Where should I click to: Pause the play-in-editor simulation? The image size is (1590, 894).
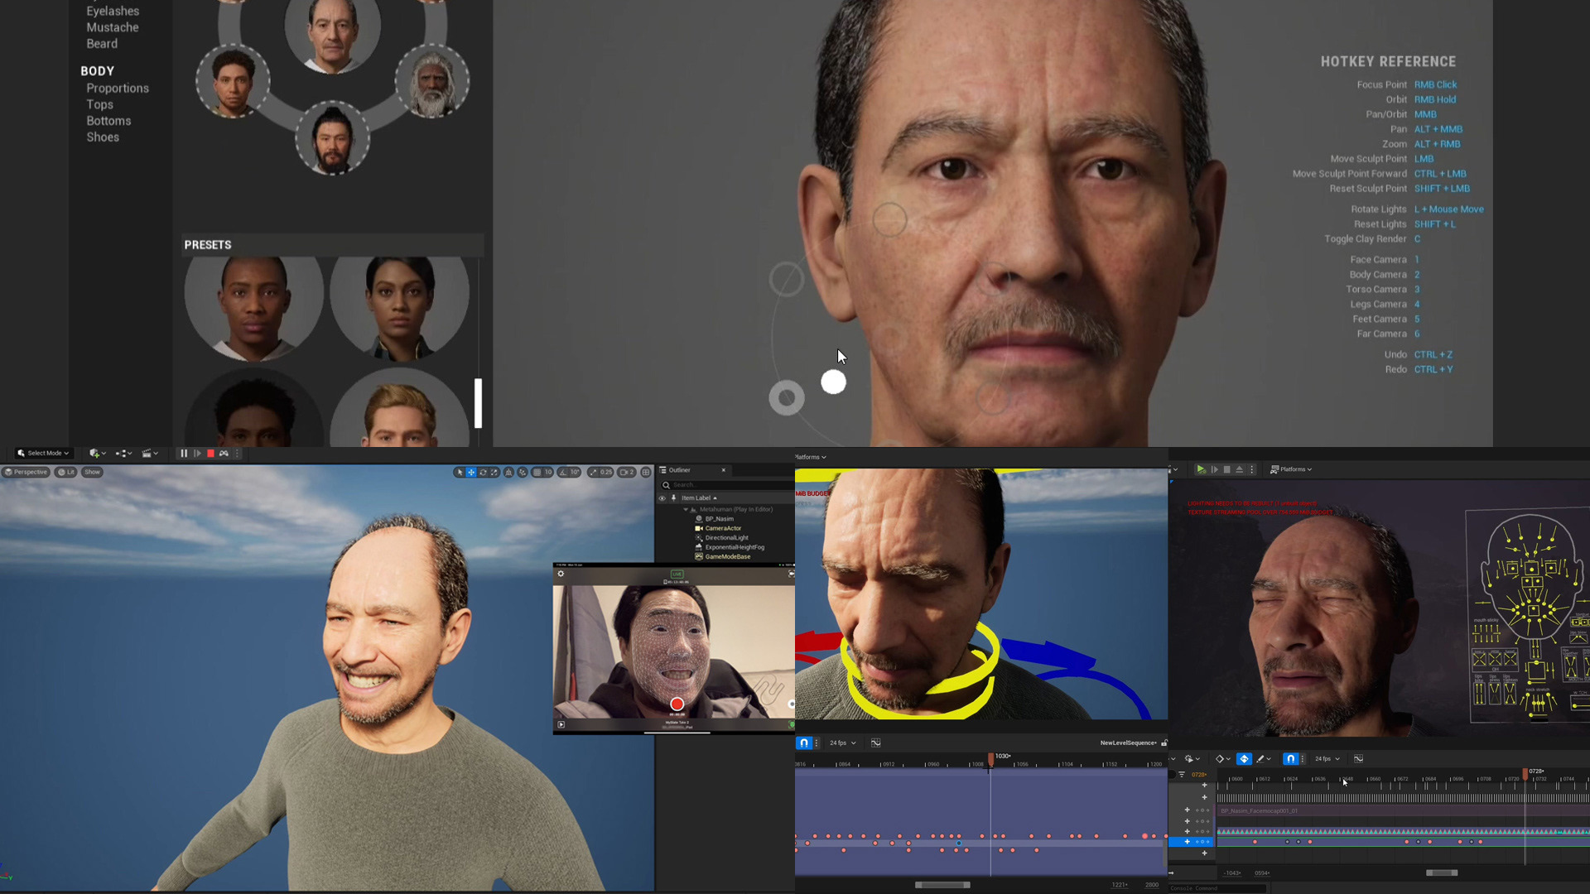tap(184, 454)
